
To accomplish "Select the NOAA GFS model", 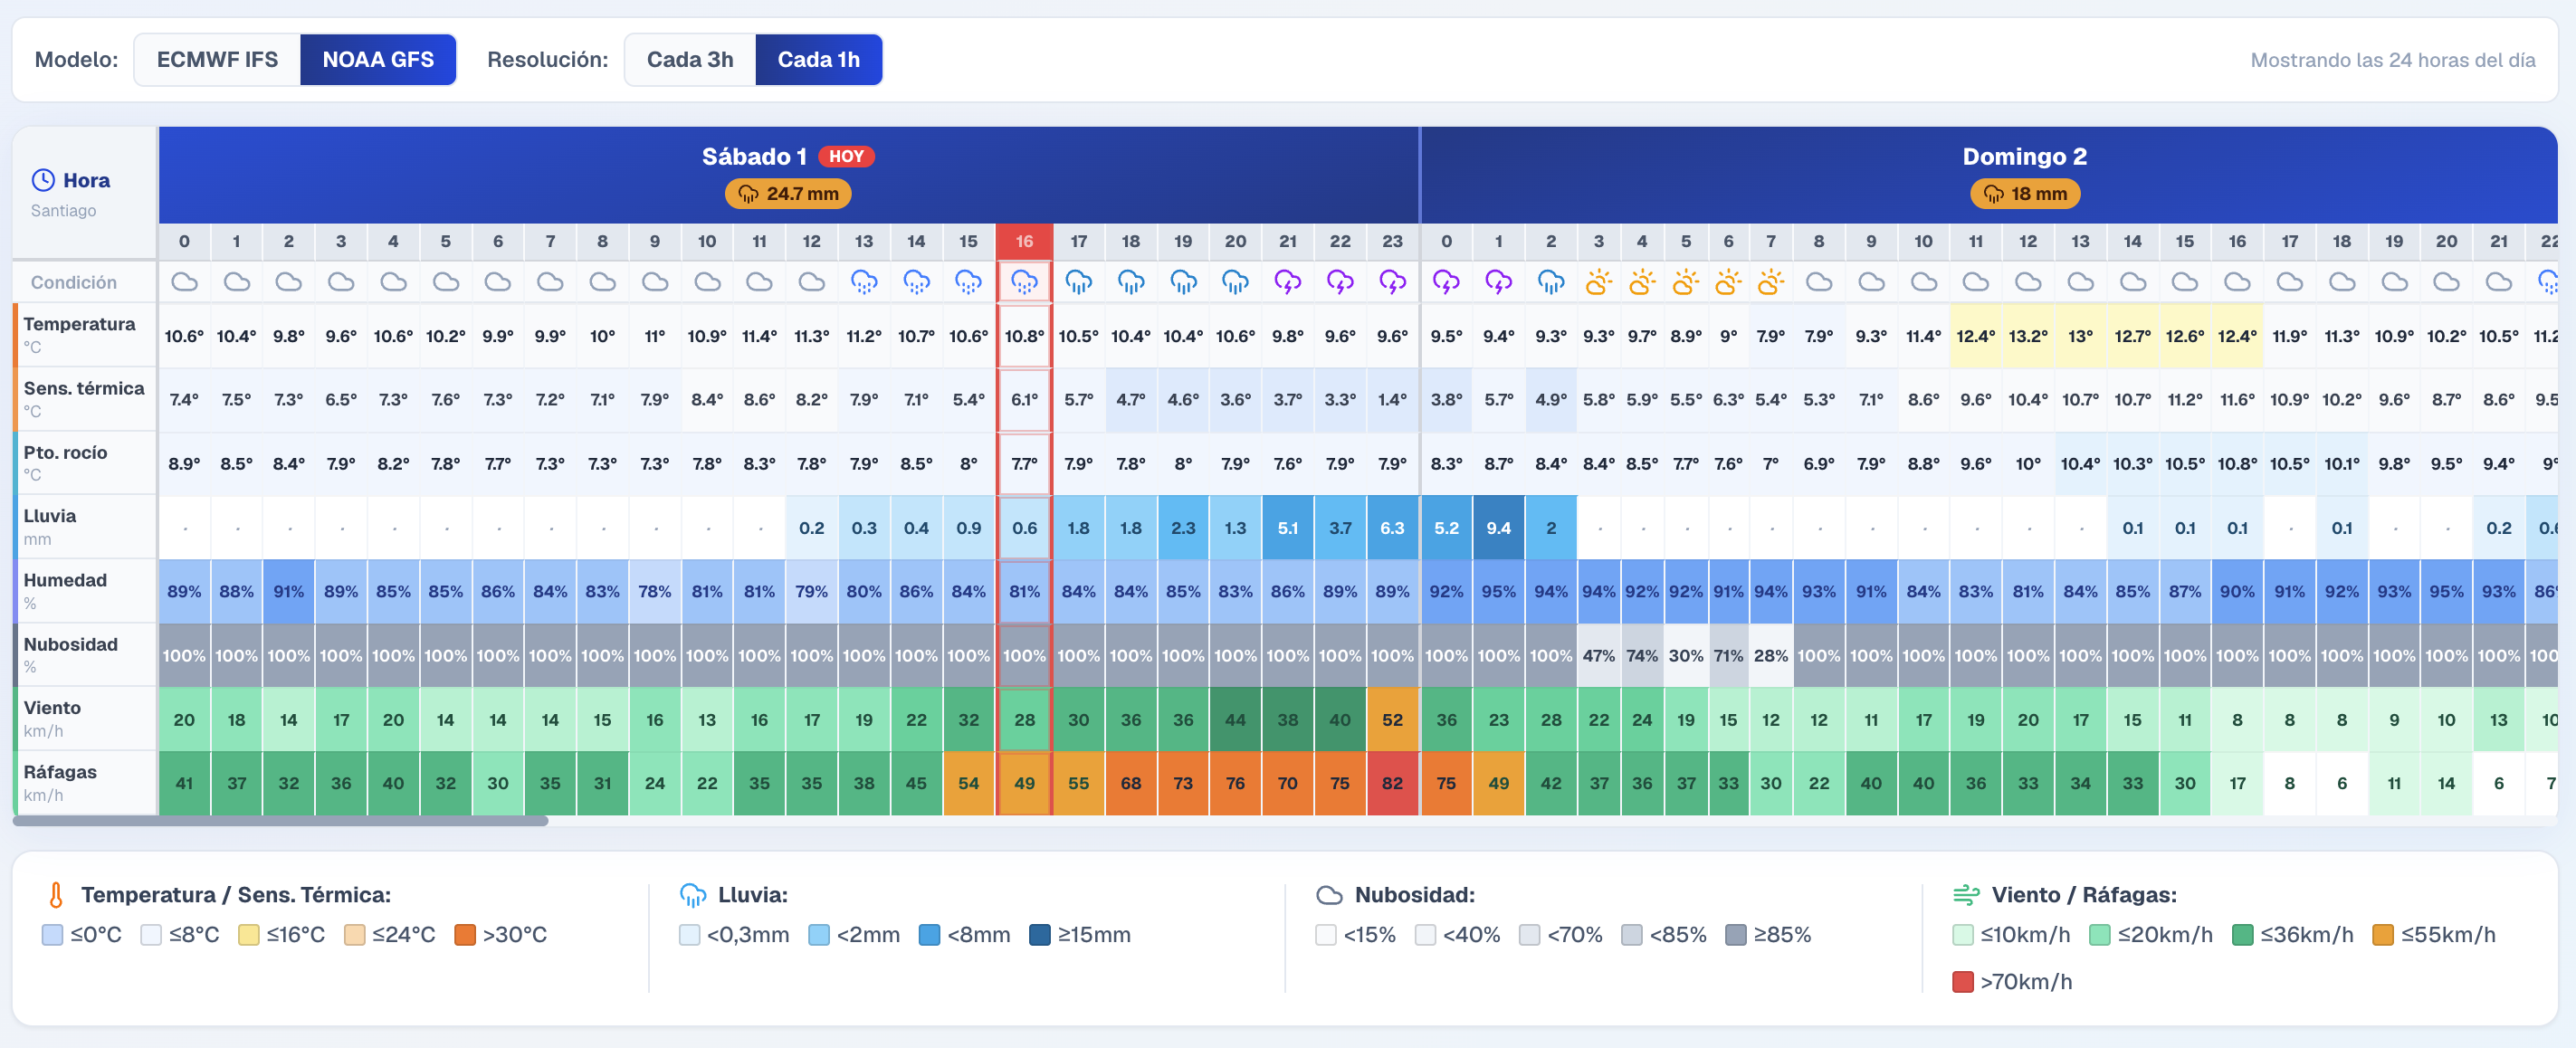I will pos(378,60).
